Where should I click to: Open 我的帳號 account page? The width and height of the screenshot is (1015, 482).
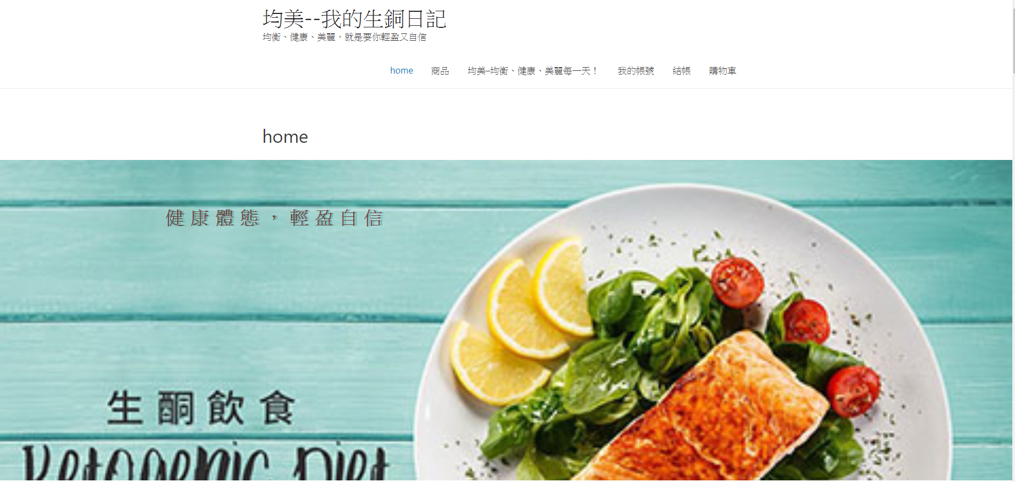[636, 71]
